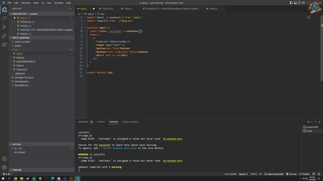Viewport: 323px width, 181px height.
Task: Open the Windows Start menu
Action: click(3, 178)
